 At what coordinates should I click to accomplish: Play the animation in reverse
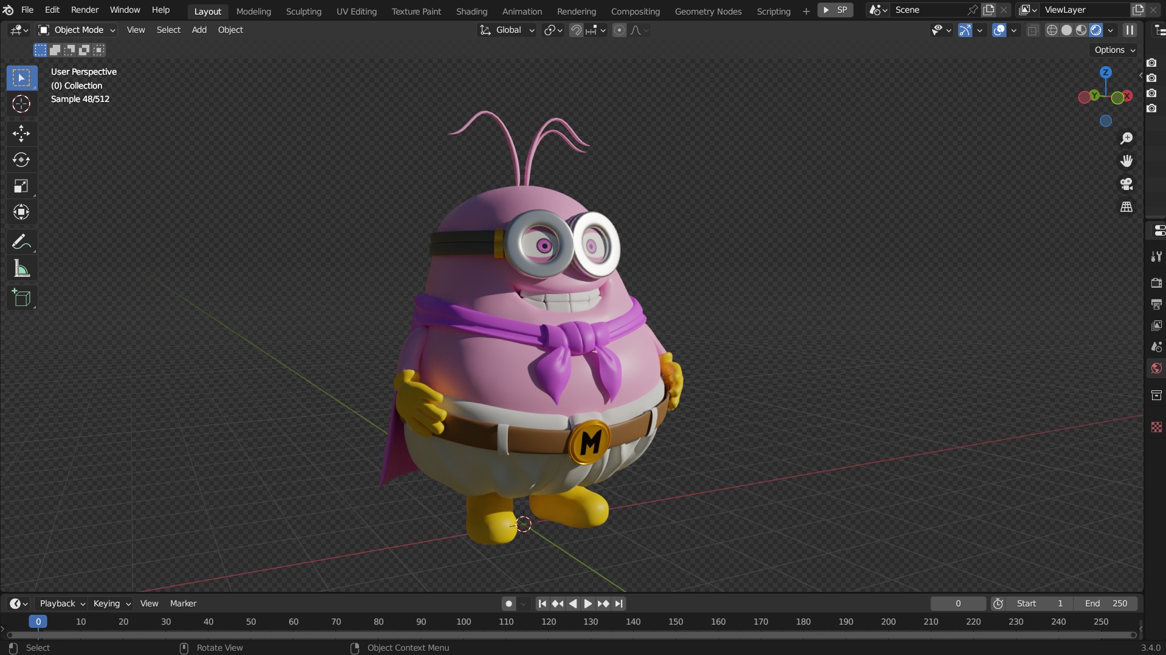[572, 603]
